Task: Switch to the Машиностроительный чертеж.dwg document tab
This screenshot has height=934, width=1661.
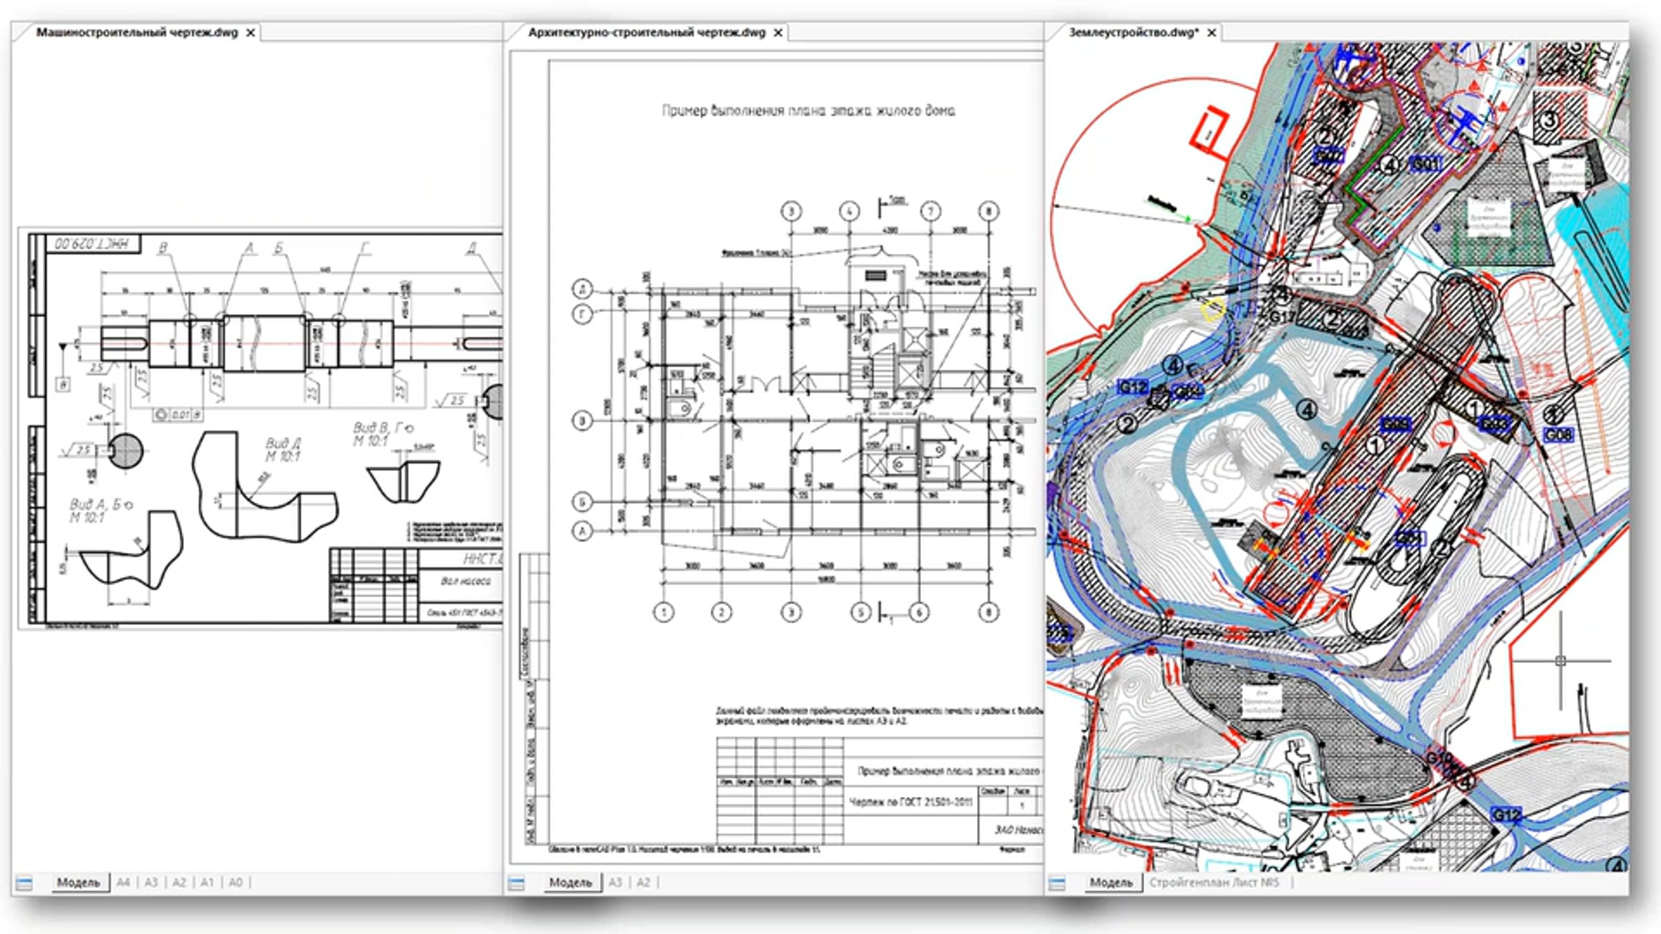Action: (x=137, y=33)
